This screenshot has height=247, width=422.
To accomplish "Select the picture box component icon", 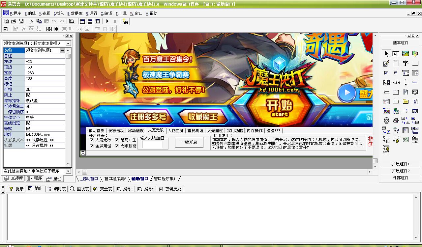I will tap(406, 54).
